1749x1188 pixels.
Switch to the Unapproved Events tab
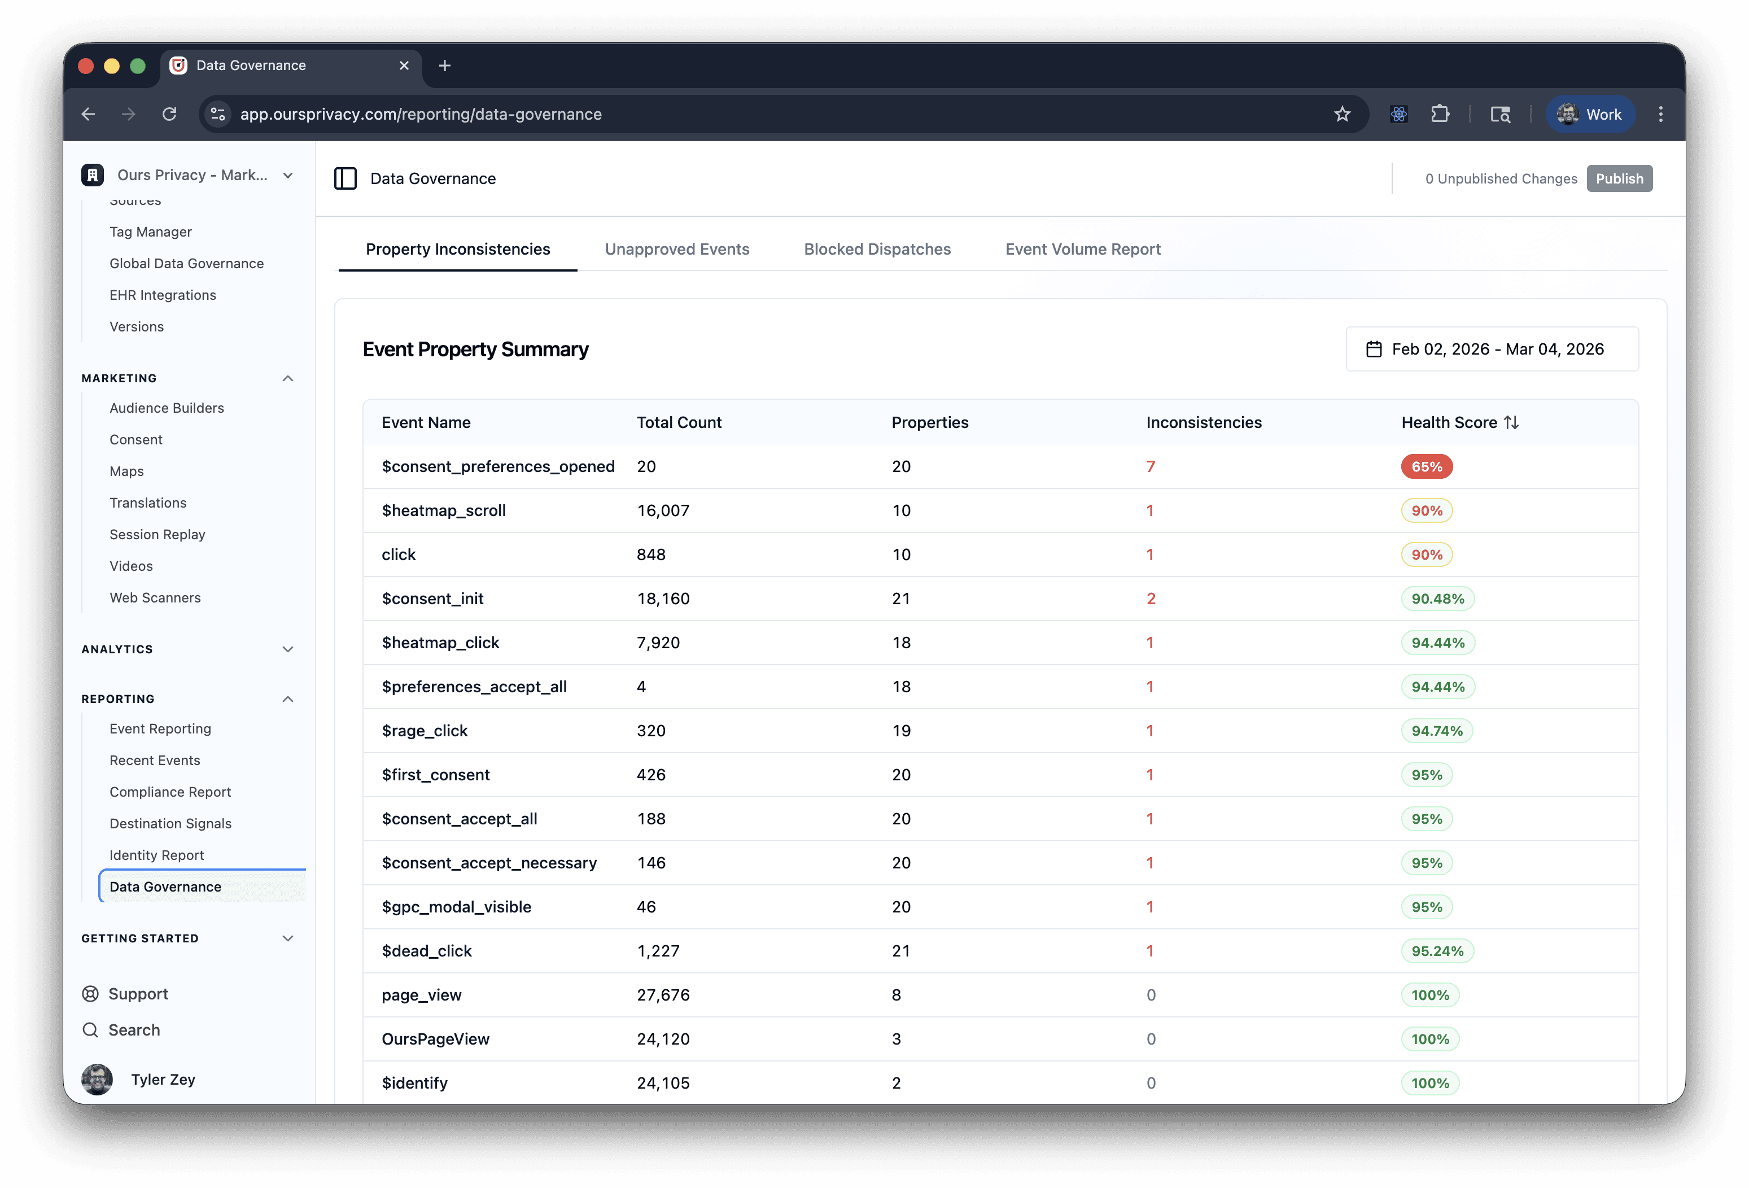click(x=676, y=249)
